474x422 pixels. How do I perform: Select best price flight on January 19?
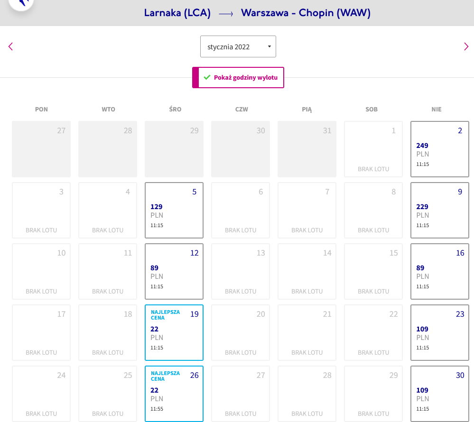(x=174, y=332)
